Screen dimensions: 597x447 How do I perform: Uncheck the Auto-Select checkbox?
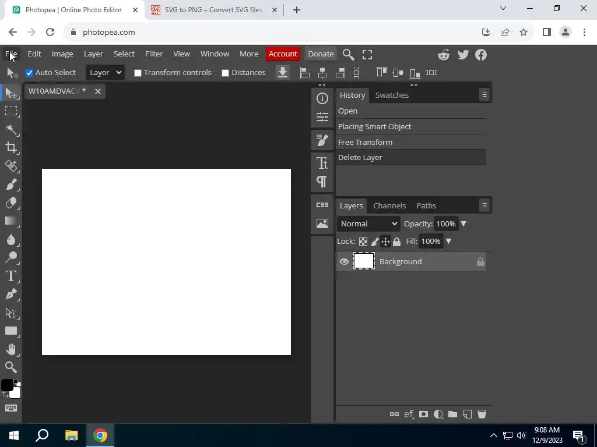[x=29, y=73]
